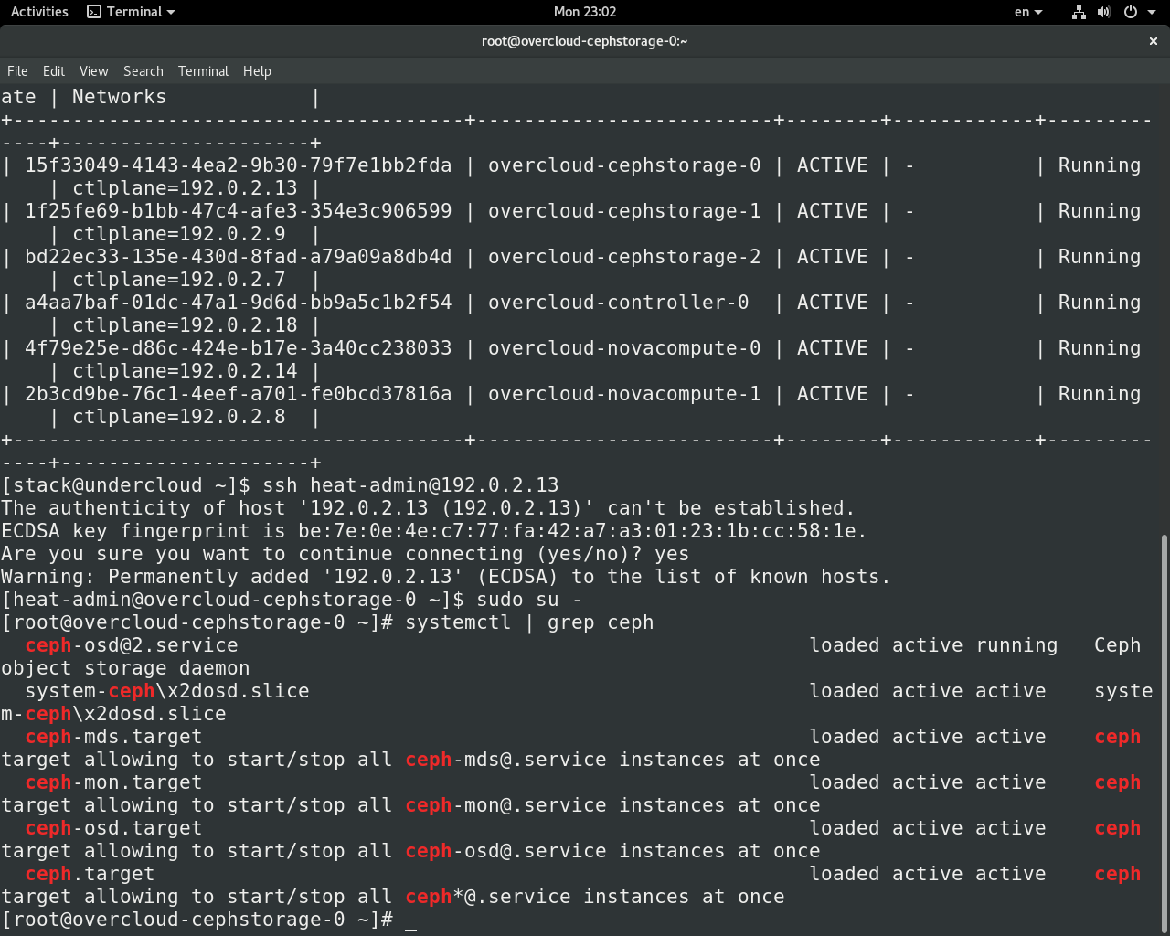Viewport: 1170px width, 936px height.
Task: Click the root@overcloud-cephstorage-0 title bar
Action: coord(584,41)
